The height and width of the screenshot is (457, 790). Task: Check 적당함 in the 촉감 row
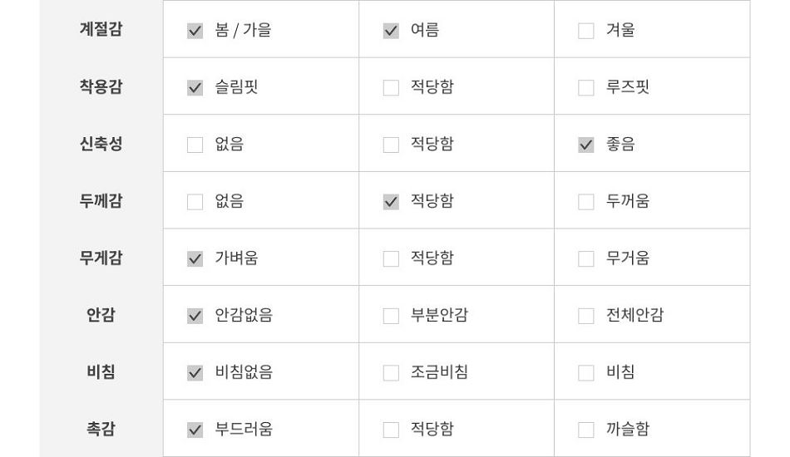pos(391,430)
